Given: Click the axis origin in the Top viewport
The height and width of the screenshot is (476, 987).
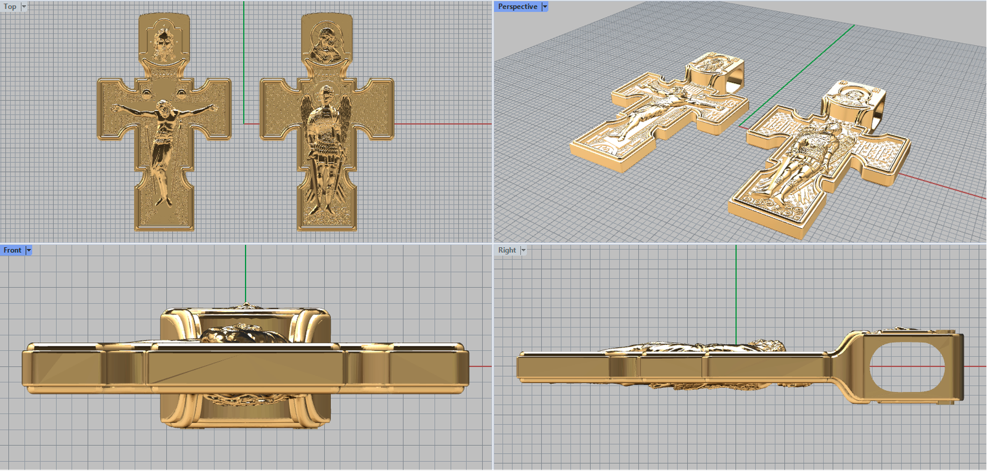Looking at the screenshot, I should pyautogui.click(x=244, y=124).
